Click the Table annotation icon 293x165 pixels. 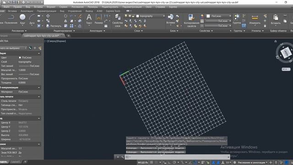point(106,26)
